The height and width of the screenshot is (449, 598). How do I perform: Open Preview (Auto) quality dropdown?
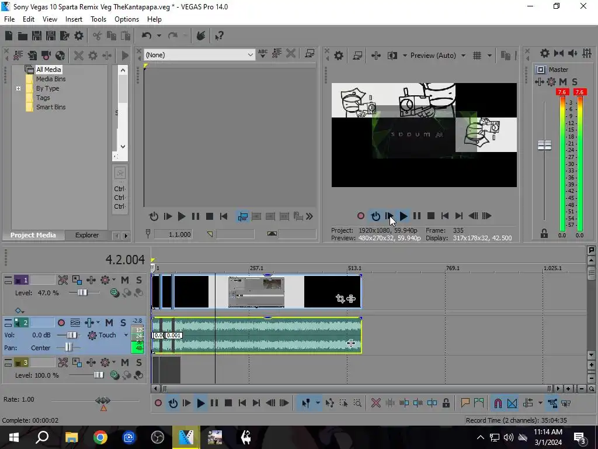pyautogui.click(x=463, y=56)
